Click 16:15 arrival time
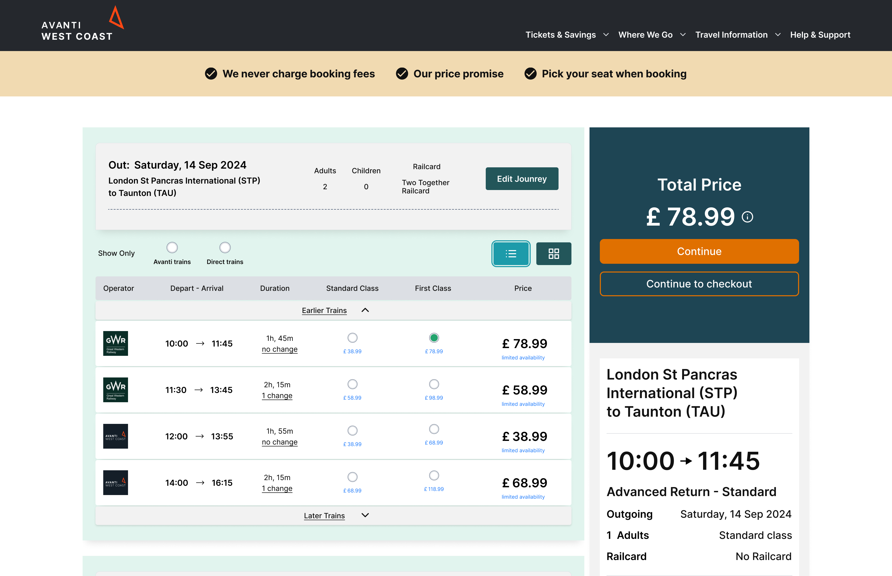The width and height of the screenshot is (892, 576). pyautogui.click(x=222, y=483)
